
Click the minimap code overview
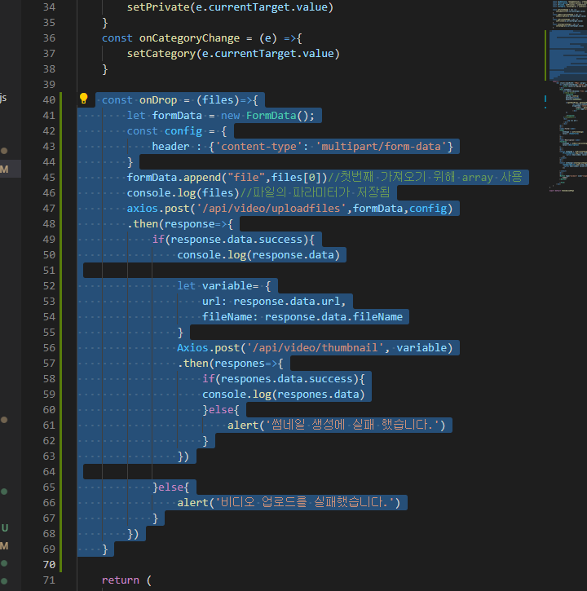pyautogui.click(x=568, y=96)
